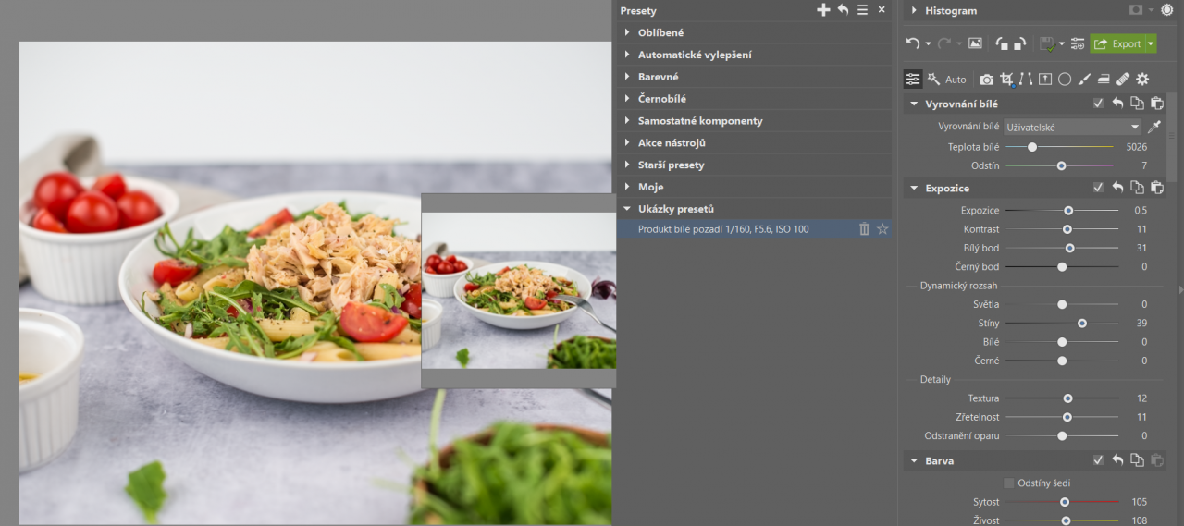Click the green Export button
Image resolution: width=1184 pixels, height=526 pixels.
click(1117, 43)
